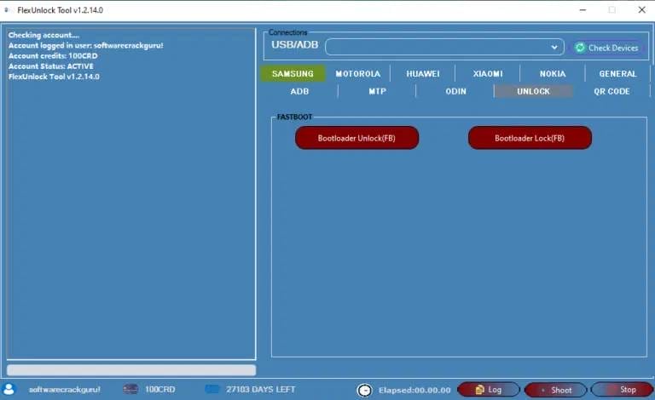Viewport: 655px width, 400px height.
Task: Close the FlexUnlock Tool window
Action: pyautogui.click(x=642, y=9)
